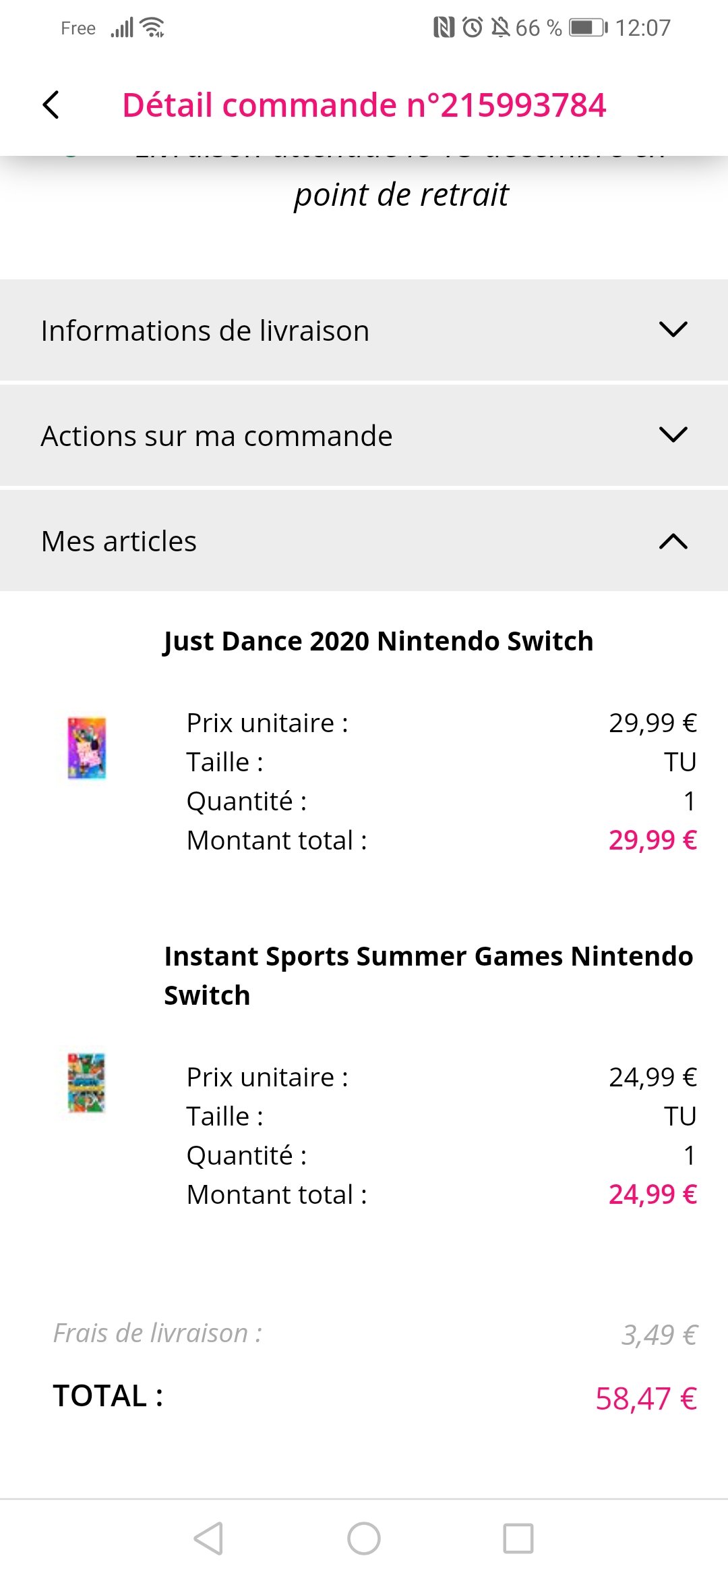Tap Android recent apps square
The image size is (728, 1579).
click(518, 1539)
